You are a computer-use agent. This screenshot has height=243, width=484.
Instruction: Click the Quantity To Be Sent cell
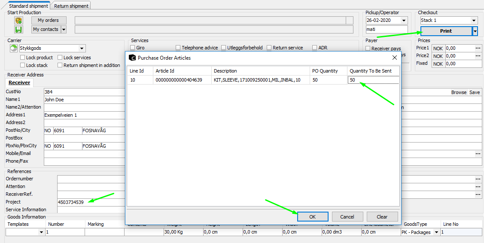coord(373,80)
